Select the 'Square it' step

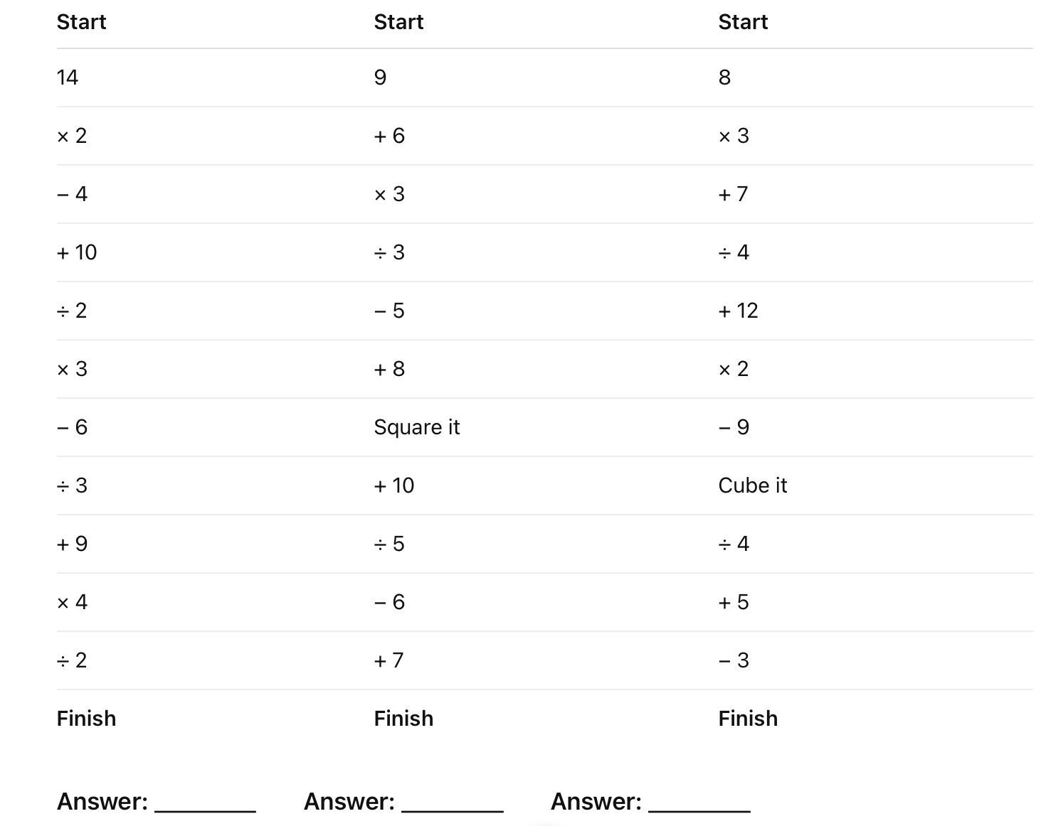417,427
